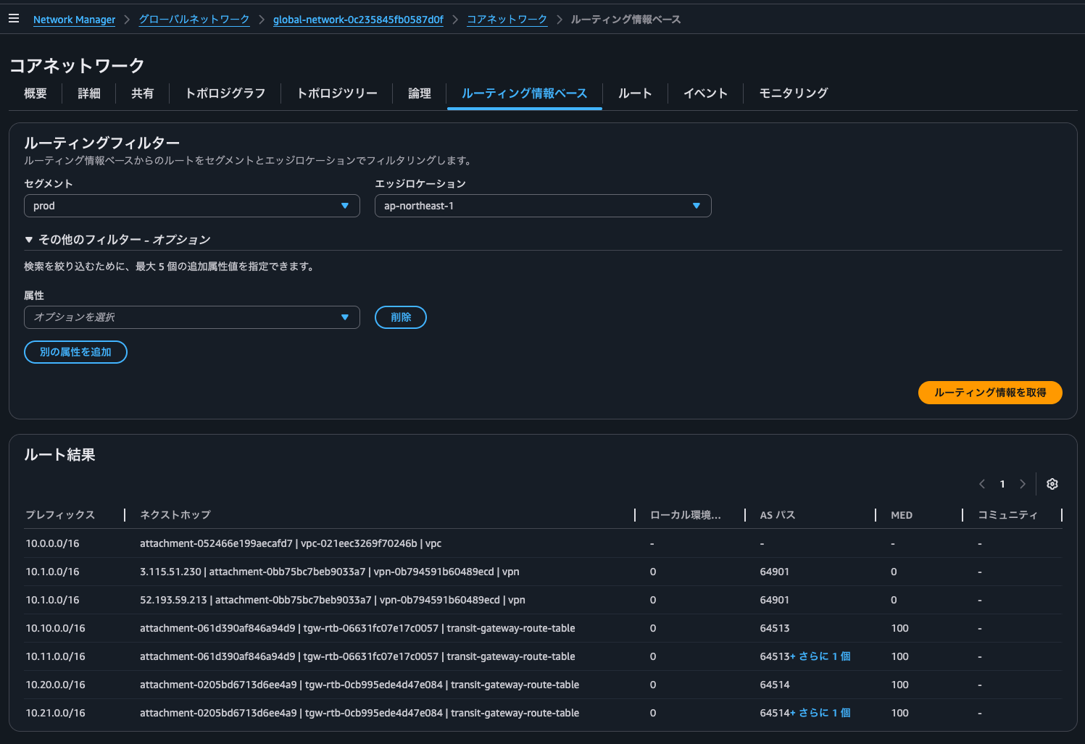This screenshot has width=1085, height=744.
Task: Open グローバルネットワーク breadcrumb link
Action: tap(194, 20)
